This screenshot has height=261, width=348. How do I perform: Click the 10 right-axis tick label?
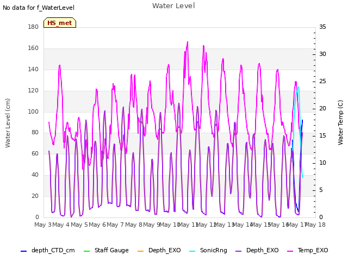pos(322,163)
